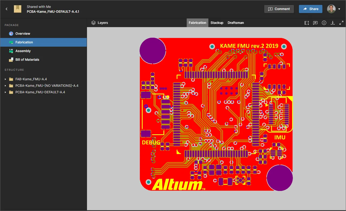Open the Assembly package page

43,51
